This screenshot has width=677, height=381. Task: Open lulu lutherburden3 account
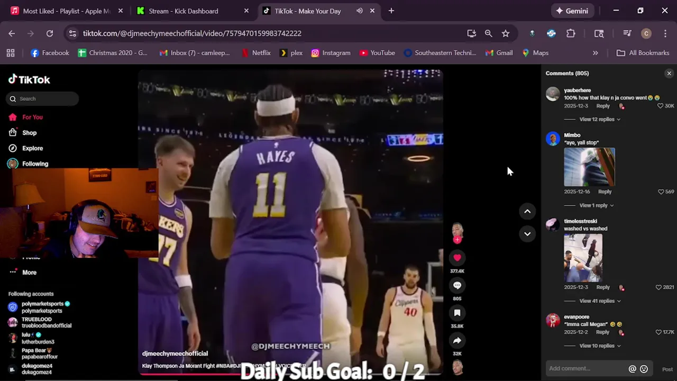tap(32, 338)
